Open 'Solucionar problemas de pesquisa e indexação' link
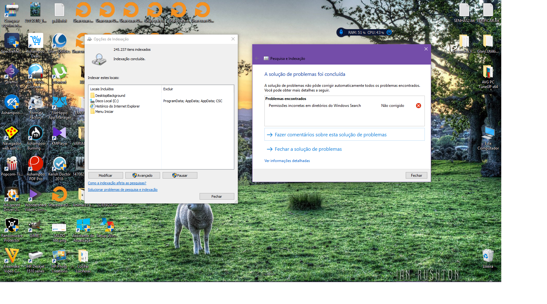547x304 pixels. click(x=122, y=190)
